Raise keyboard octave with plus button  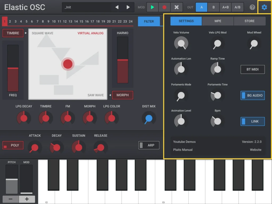[x=27, y=199]
